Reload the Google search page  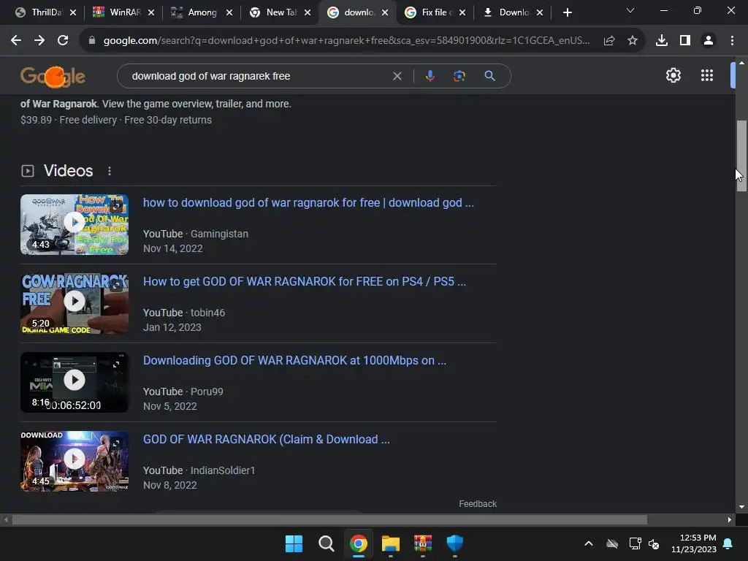(x=63, y=41)
